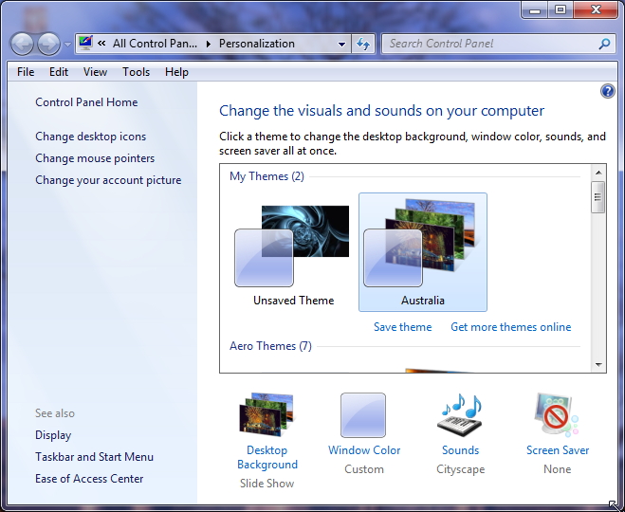
Task: Click the 'None' screen saver text
Action: 558,469
